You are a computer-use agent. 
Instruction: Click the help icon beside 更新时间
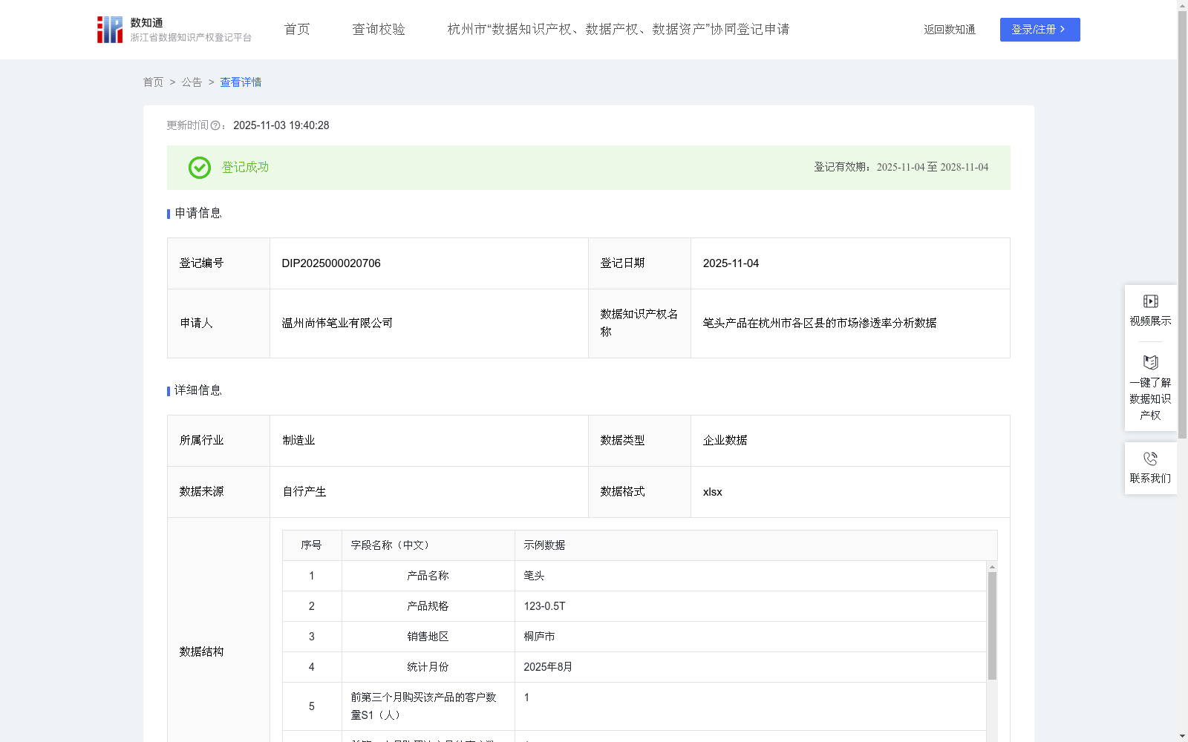[x=215, y=126]
